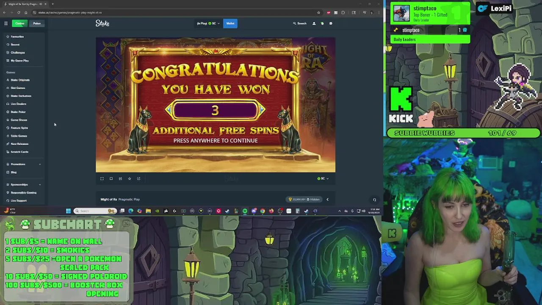Click the Pragmatic Play provider link
This screenshot has height=305, width=542.
click(x=129, y=199)
